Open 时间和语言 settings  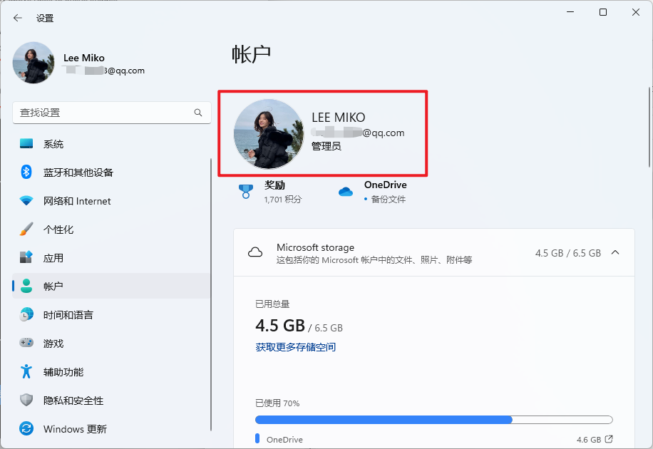coord(111,314)
